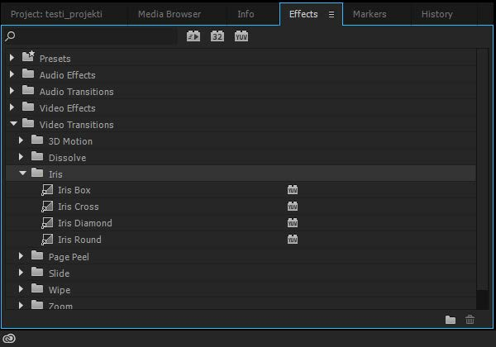This screenshot has width=496, height=347.
Task: Click the Audio Transitions folder icon
Action: click(28, 90)
